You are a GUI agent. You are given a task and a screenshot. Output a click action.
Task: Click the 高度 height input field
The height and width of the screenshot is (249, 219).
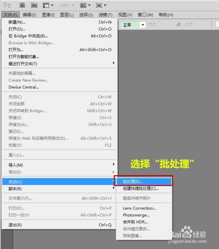[x=202, y=24]
